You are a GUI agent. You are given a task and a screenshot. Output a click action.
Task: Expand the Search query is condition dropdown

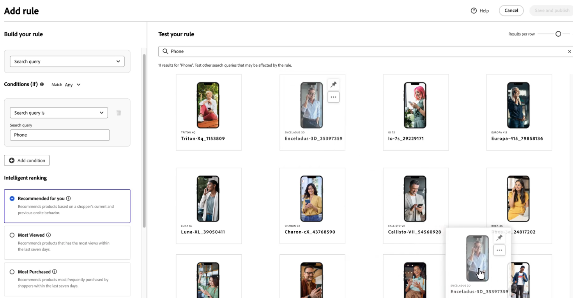[x=59, y=113]
